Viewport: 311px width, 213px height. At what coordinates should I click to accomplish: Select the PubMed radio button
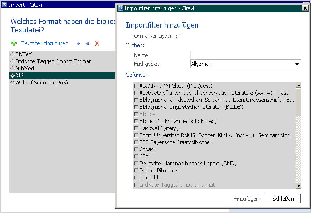click(12, 69)
